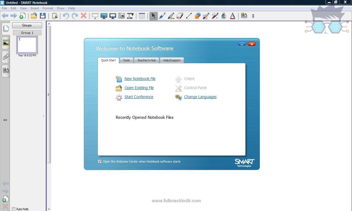Switch to the Teacher's Hub tab
The width and height of the screenshot is (352, 211).
coord(147,60)
